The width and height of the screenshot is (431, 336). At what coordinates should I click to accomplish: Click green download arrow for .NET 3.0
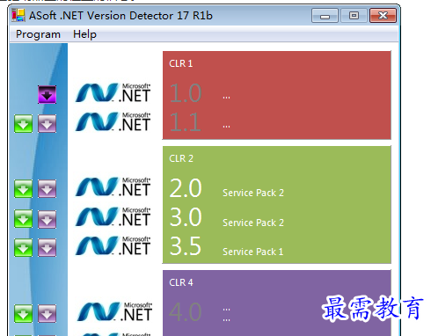coord(24,219)
